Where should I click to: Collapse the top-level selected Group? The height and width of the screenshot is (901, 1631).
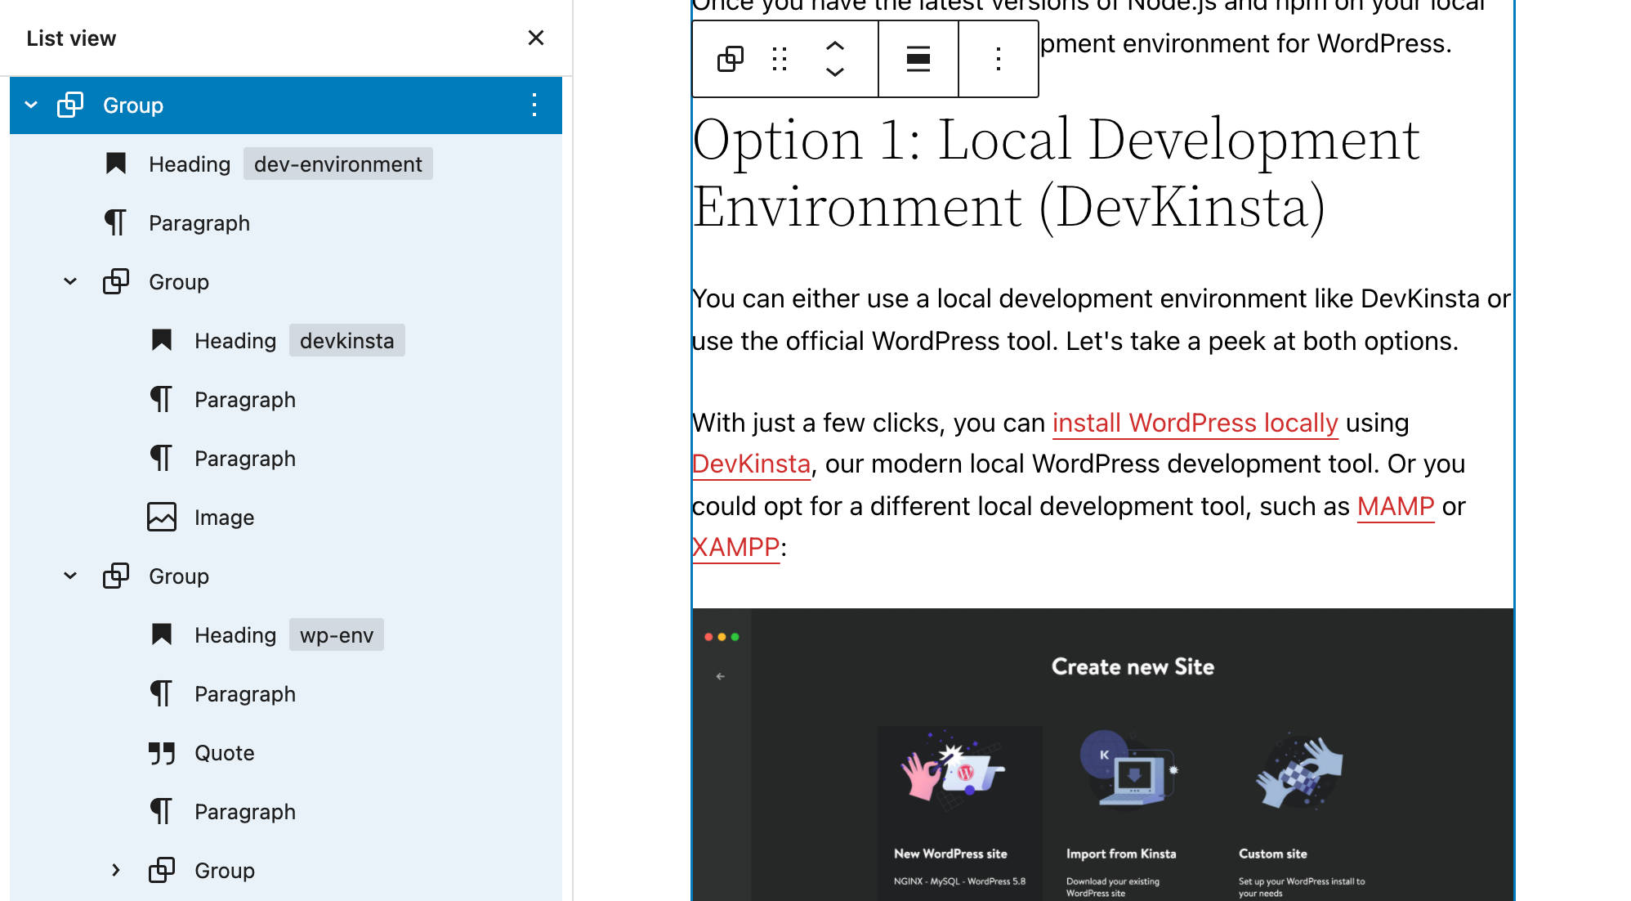click(x=31, y=105)
